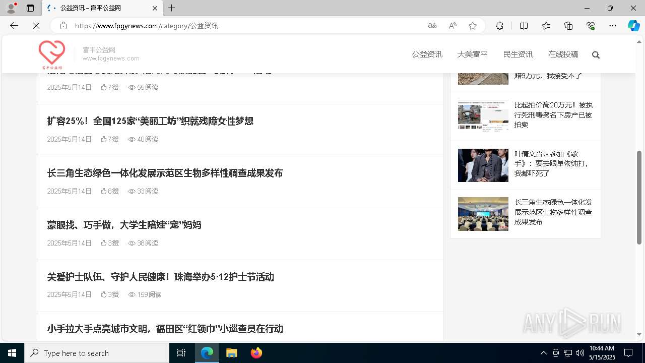Open sidebar link 比起拍价高20万元
Screen dimensions: 645x363
(x=554, y=115)
